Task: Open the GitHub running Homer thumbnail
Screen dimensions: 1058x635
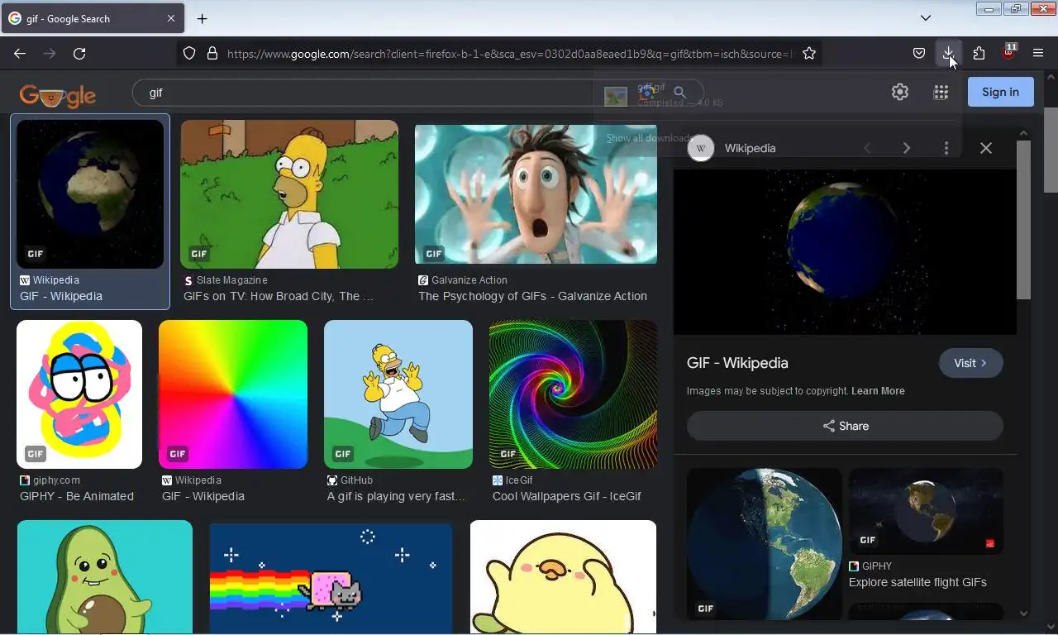Action: pos(398,394)
